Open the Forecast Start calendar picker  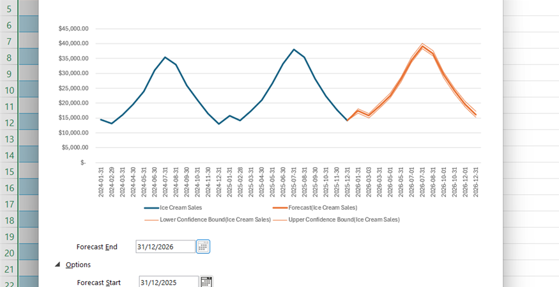click(206, 282)
